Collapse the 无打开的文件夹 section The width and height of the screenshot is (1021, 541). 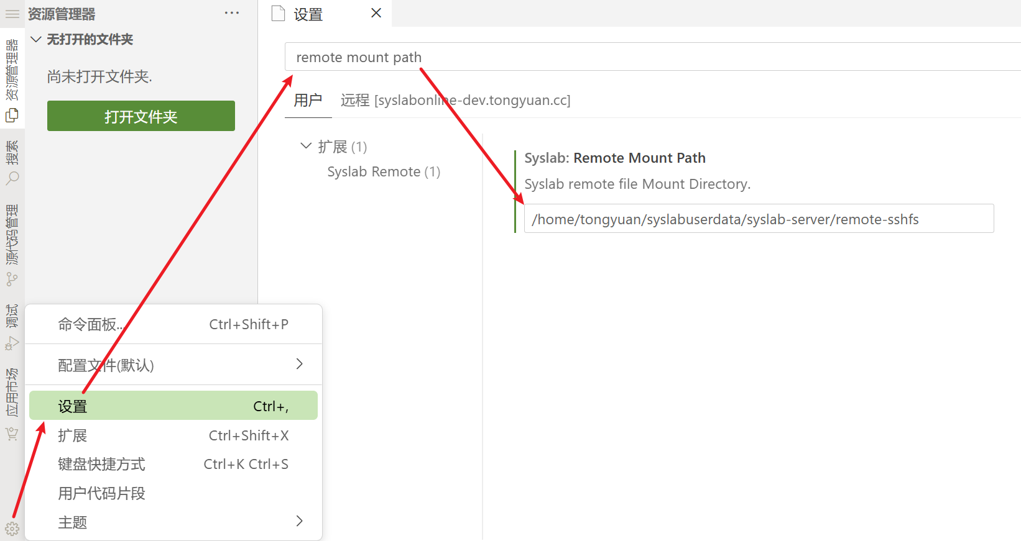pyautogui.click(x=36, y=40)
